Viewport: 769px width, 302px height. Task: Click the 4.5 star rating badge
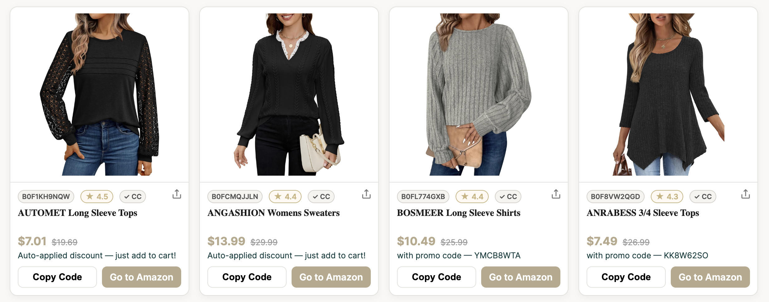coord(97,197)
